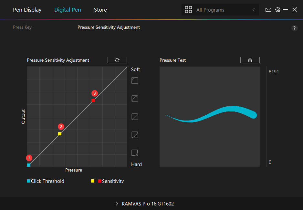Select the second soft curve preset
Image resolution: width=303 pixels, height=210 pixels.
(135, 99)
